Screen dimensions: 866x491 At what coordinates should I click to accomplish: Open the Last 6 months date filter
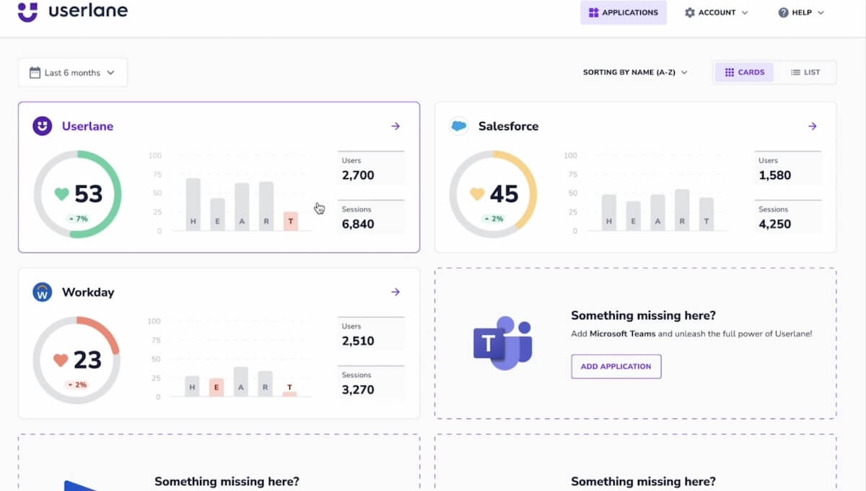click(73, 72)
